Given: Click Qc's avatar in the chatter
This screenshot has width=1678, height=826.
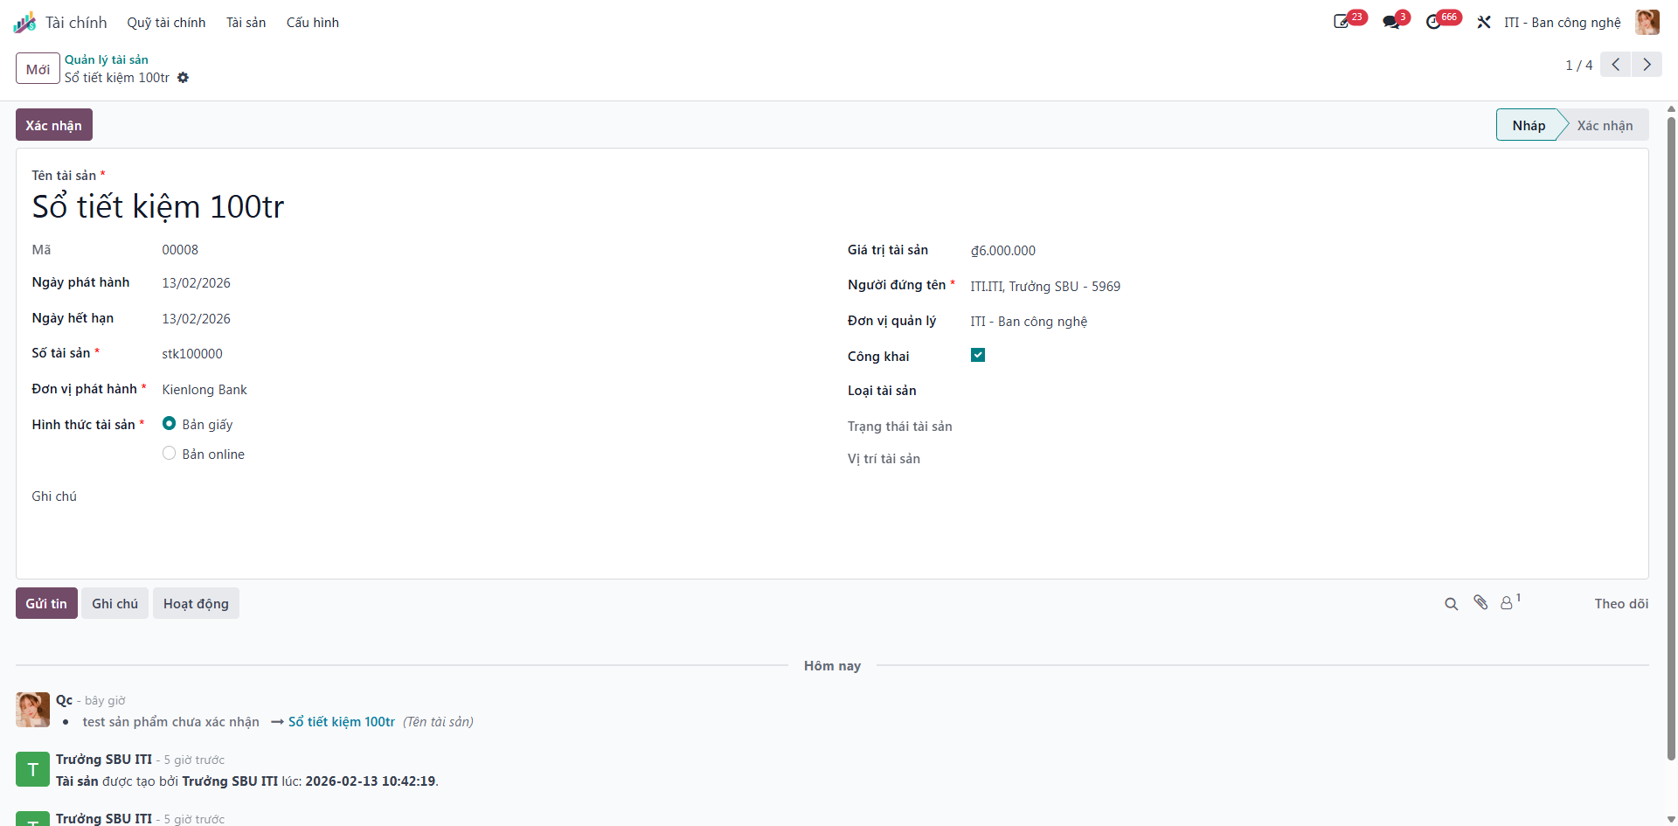Looking at the screenshot, I should (32, 710).
